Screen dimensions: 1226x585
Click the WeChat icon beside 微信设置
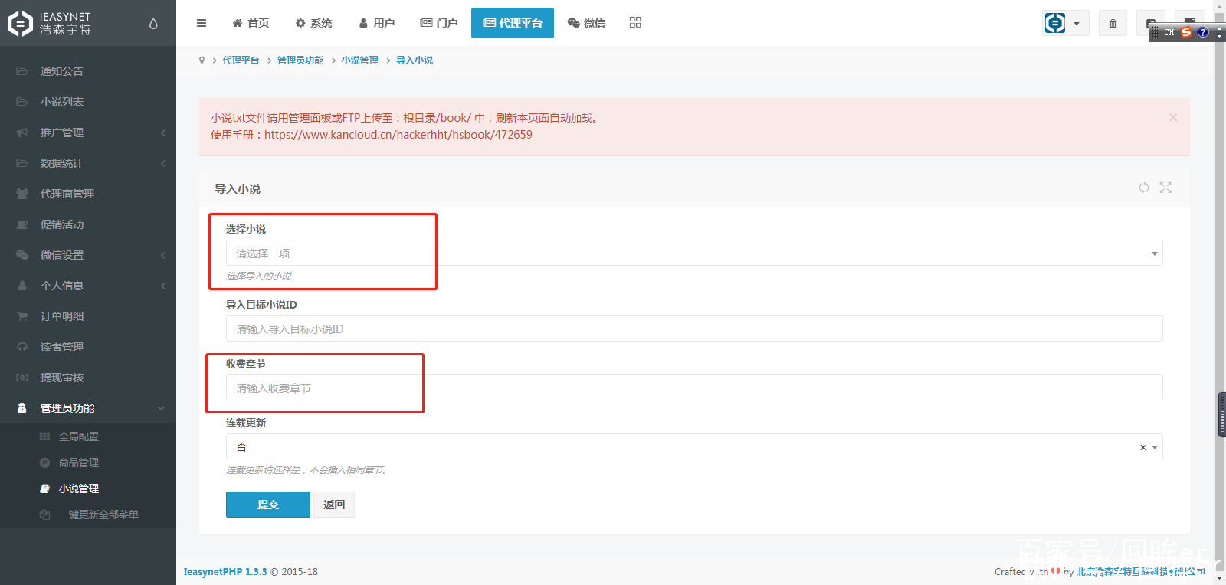[x=22, y=255]
